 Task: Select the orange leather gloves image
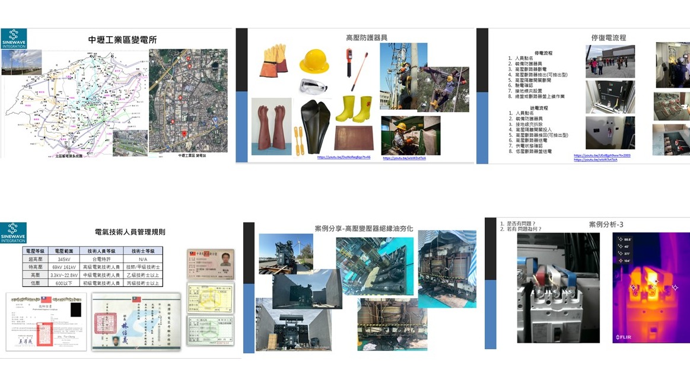coord(273,60)
